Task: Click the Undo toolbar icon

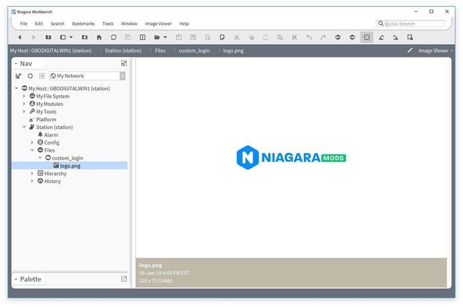Action: pyautogui.click(x=309, y=38)
